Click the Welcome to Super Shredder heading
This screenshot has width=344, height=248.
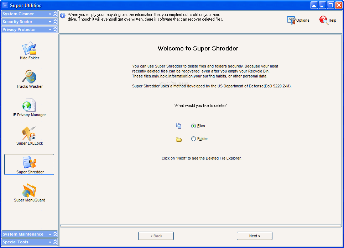pos(198,48)
